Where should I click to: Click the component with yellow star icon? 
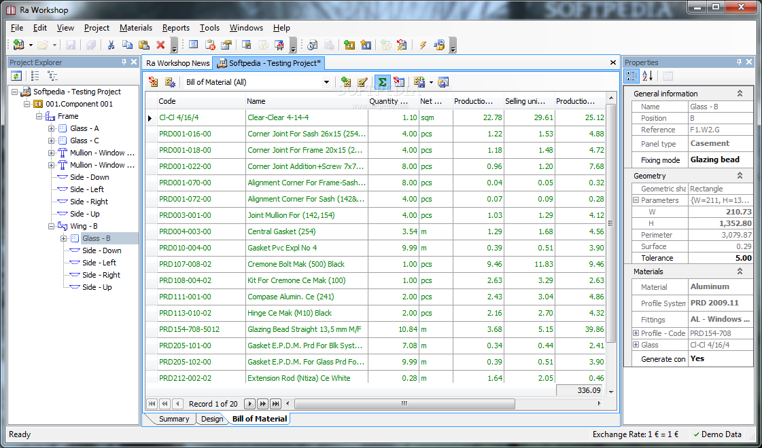pyautogui.click(x=366, y=45)
